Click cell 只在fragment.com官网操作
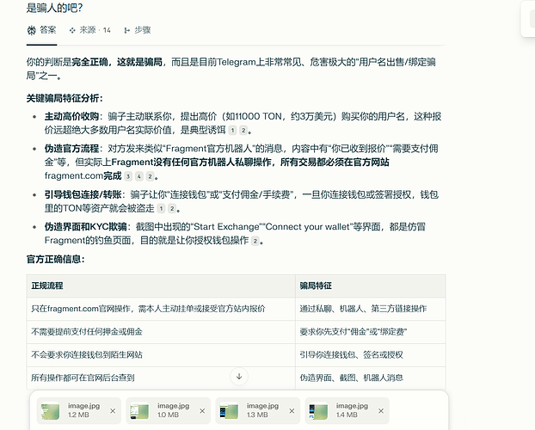This screenshot has height=430, width=535. [x=161, y=309]
